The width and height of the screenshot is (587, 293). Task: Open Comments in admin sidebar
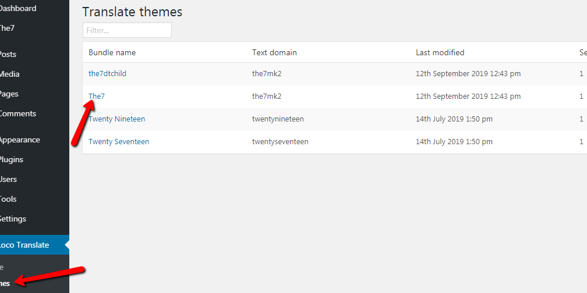(17, 114)
